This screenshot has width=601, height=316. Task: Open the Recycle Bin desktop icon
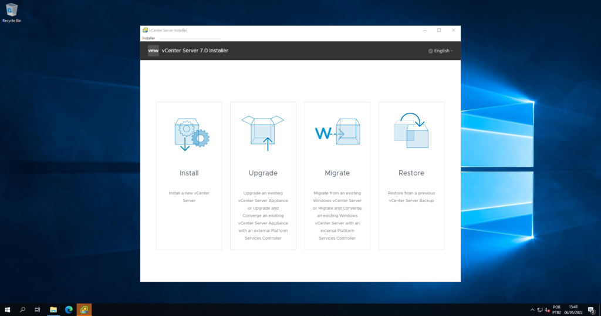(x=12, y=13)
